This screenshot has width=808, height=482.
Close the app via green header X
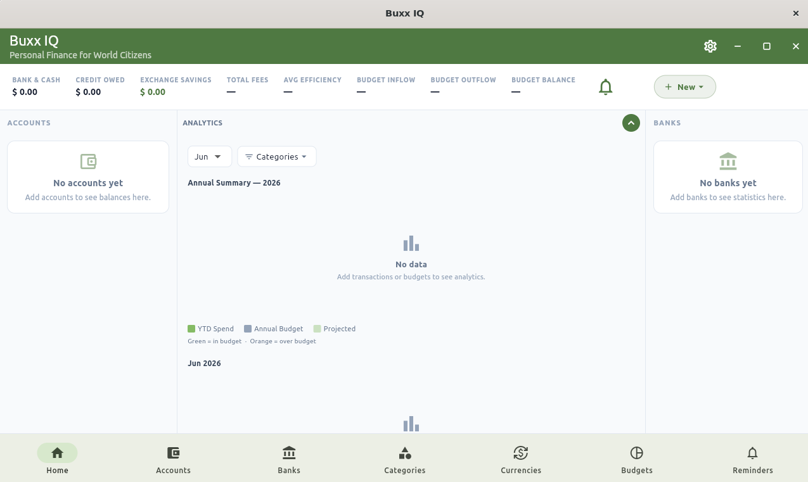click(796, 46)
